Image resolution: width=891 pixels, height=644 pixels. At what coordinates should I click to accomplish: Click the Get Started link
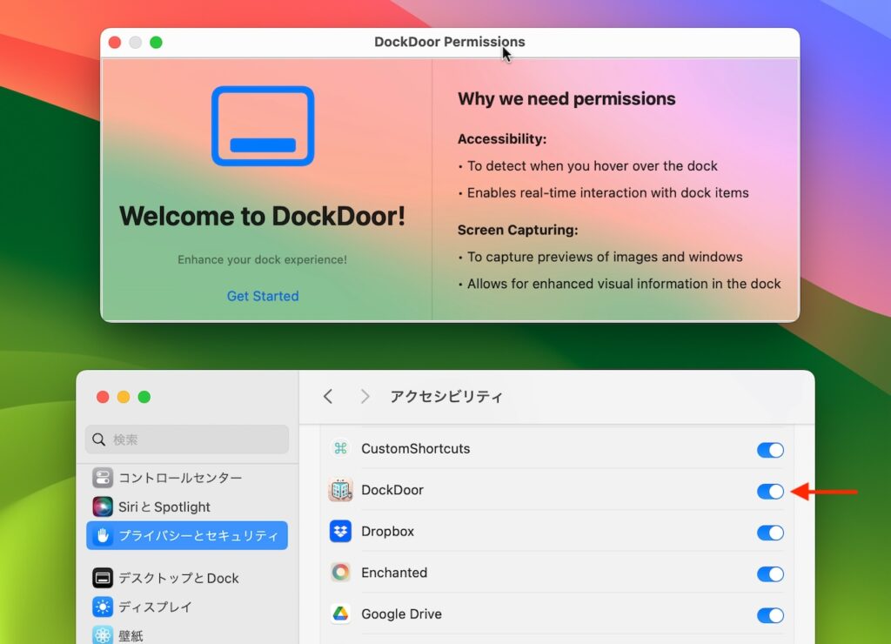pos(262,296)
